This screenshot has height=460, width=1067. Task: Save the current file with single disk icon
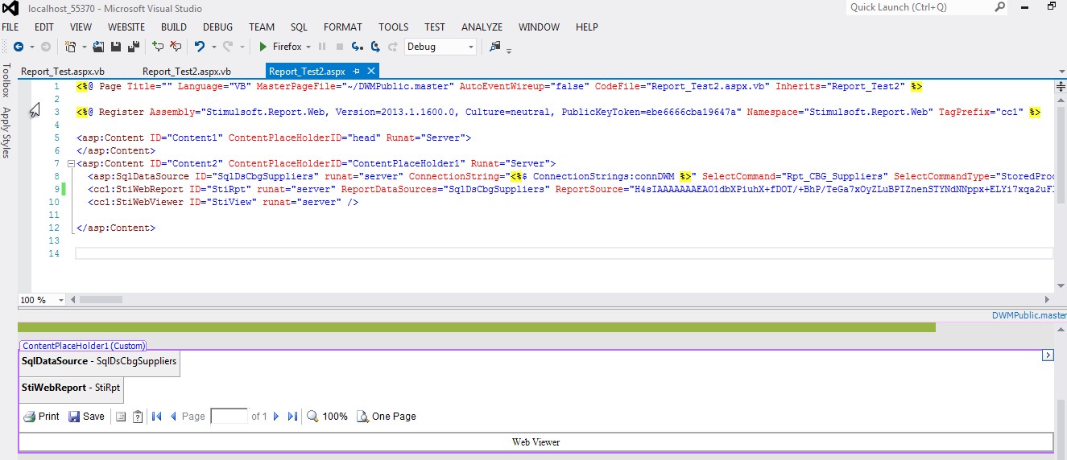[116, 47]
